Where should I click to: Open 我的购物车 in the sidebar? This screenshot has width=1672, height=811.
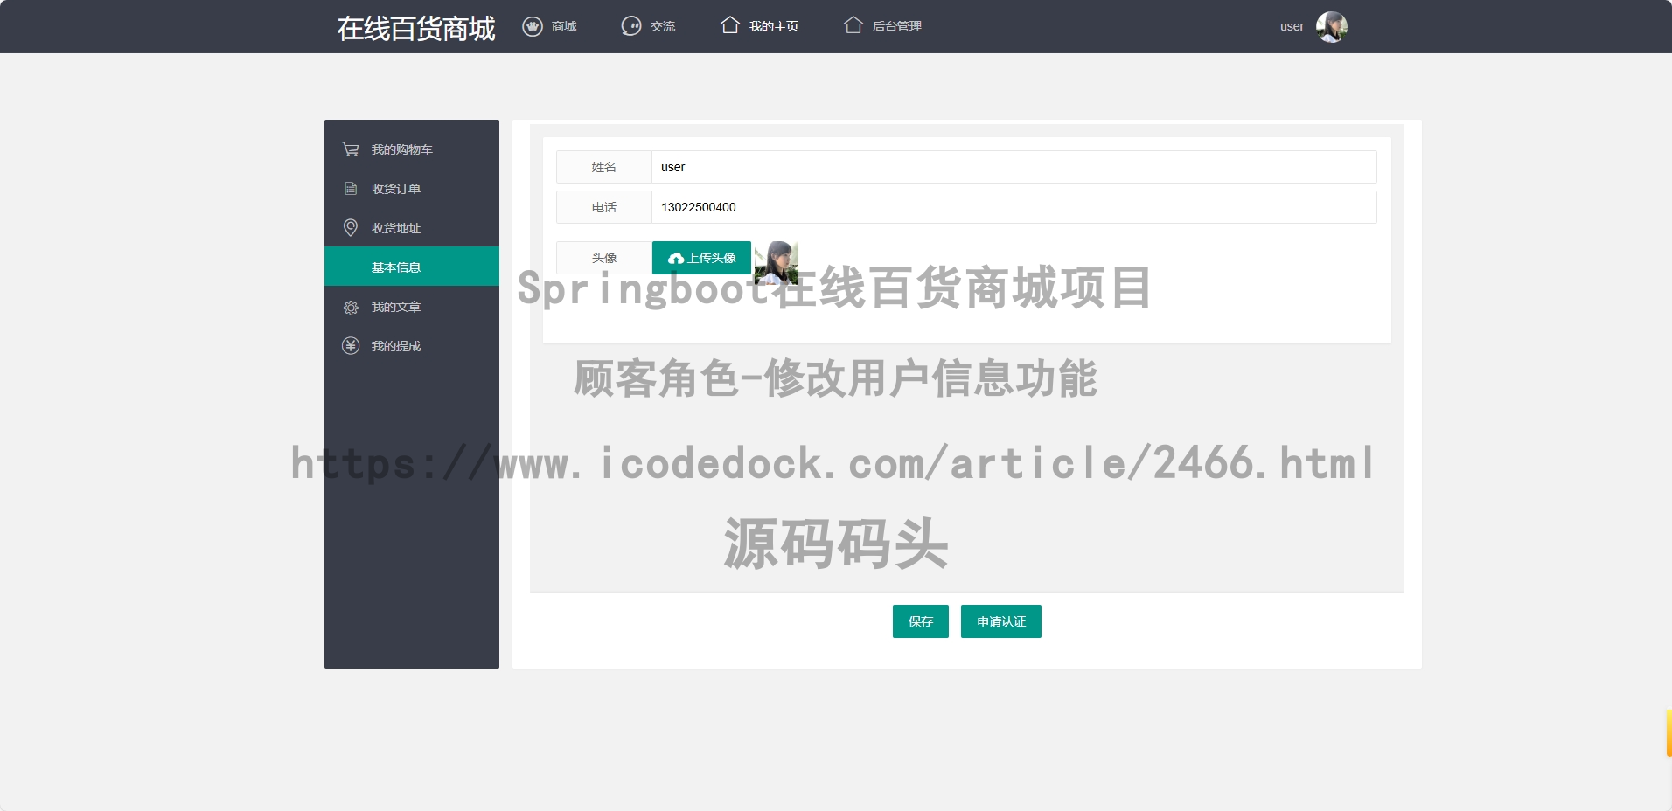pyautogui.click(x=401, y=149)
